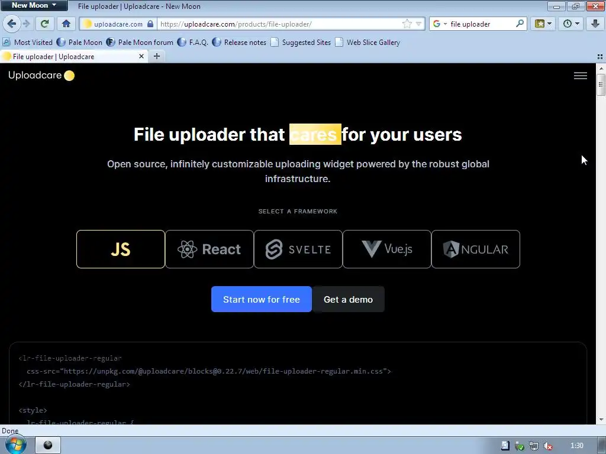Select the JS framework option
Image resolution: width=606 pixels, height=454 pixels.
click(x=121, y=249)
